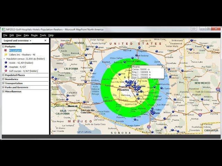Expand the Miscellaneous section
This screenshot has width=222, height=166.
[x=3, y=91]
